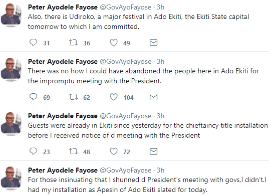Open profile photo on the first tweet
269x195 pixels.
coord(12,15)
